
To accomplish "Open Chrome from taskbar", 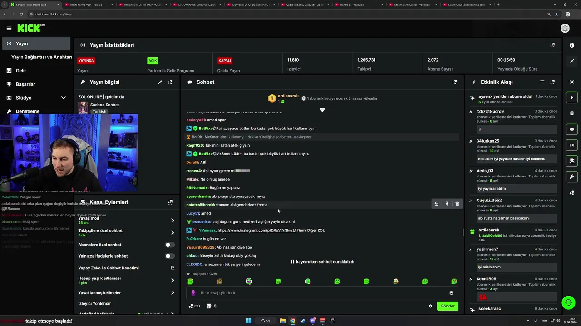I will (x=293, y=321).
